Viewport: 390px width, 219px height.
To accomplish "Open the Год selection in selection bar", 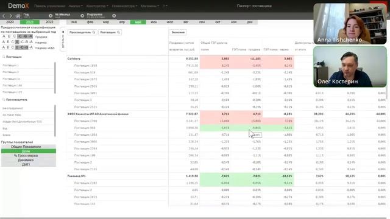I will pyautogui.click(x=35, y=16).
